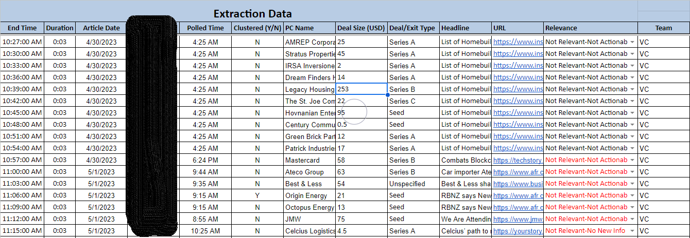Expand Relevance dropdown for Origin Energy row
This screenshot has height=238, width=690.
coord(632,195)
